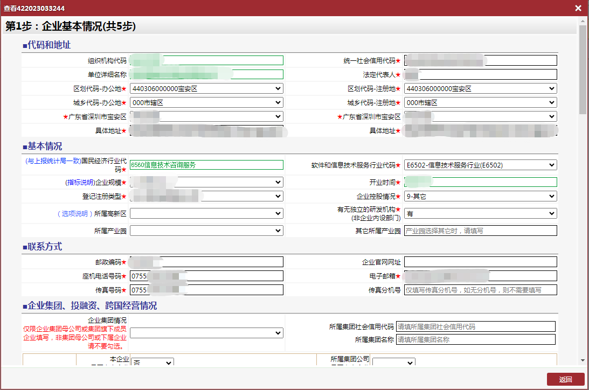The image size is (589, 390).
Task: Open the 企业集团情况 dropdown
Action: [206, 333]
